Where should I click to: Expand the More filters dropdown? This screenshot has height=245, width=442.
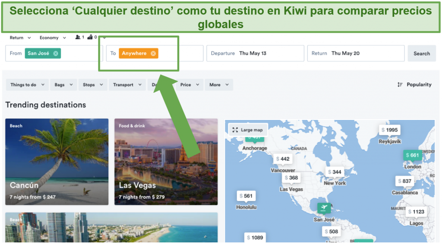219,85
